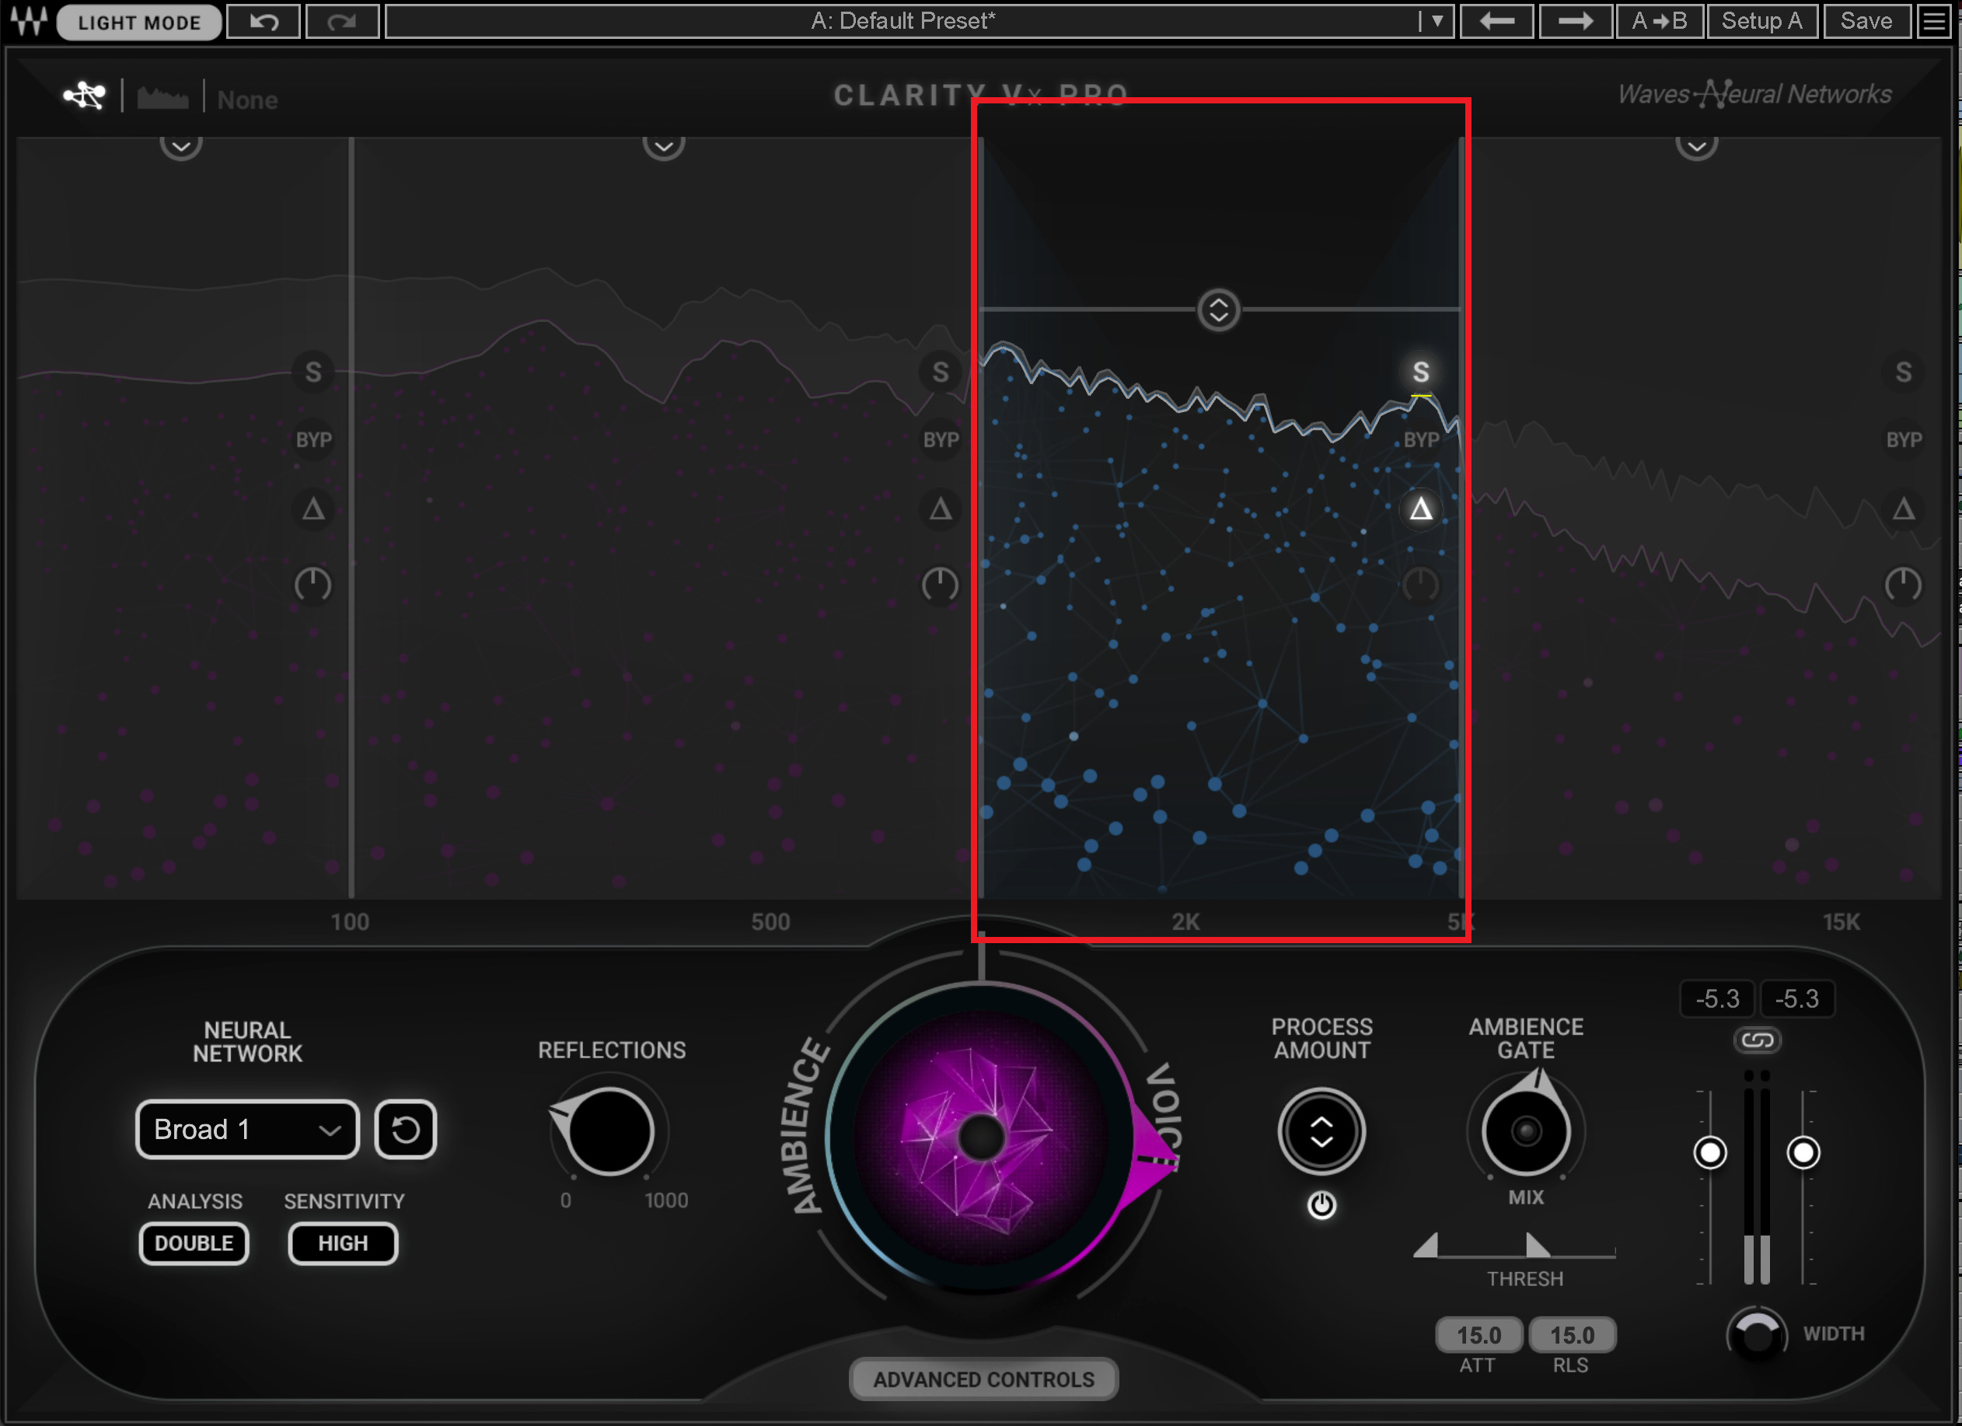
Task: Click the left output level fader handle
Action: click(x=1709, y=1152)
